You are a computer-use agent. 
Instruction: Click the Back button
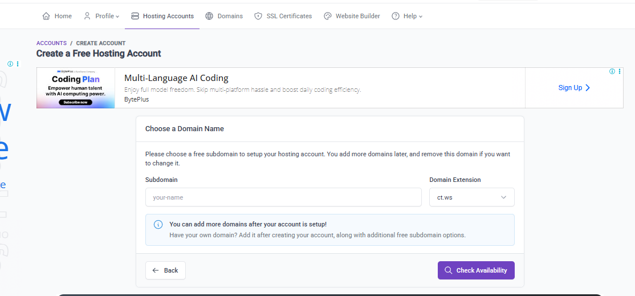pos(165,270)
